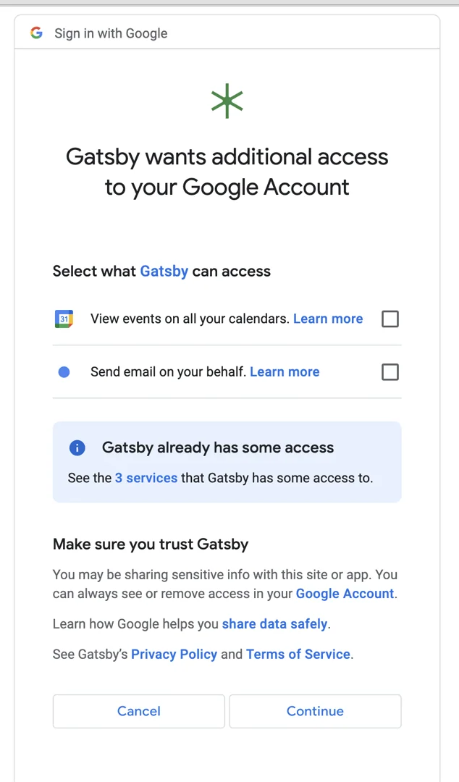
Task: Select the Gatsby link in the access heading
Action: (164, 271)
